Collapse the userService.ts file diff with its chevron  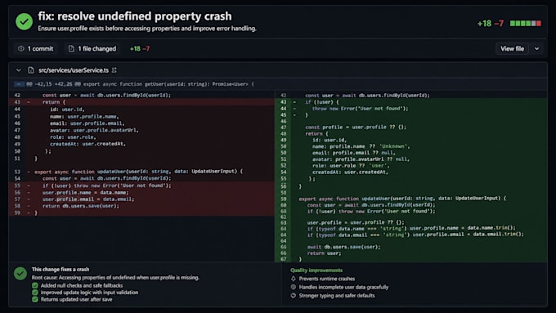pyautogui.click(x=19, y=70)
